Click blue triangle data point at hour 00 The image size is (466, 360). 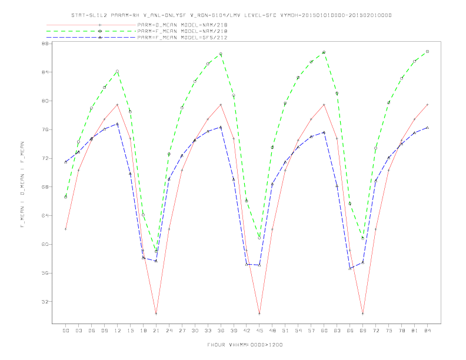(66, 162)
